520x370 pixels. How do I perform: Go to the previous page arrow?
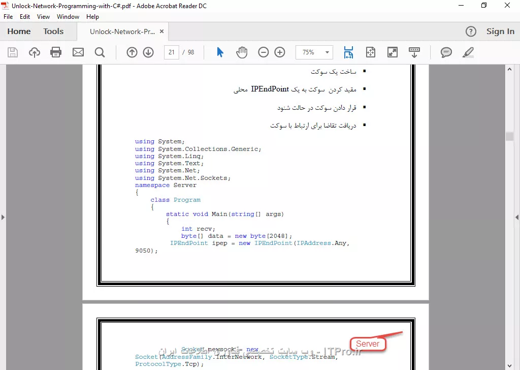coord(132,52)
